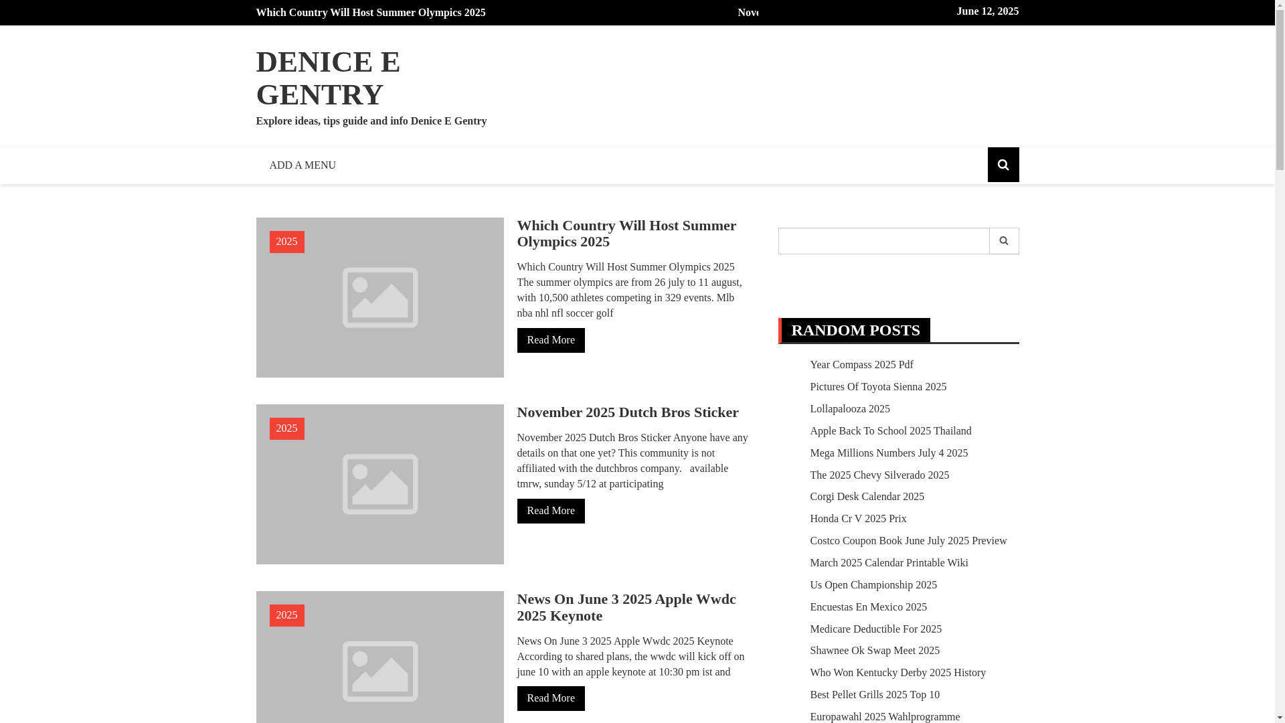The image size is (1285, 723).
Task: Open Encuestas En Mexico 2025 link
Action: point(868,607)
